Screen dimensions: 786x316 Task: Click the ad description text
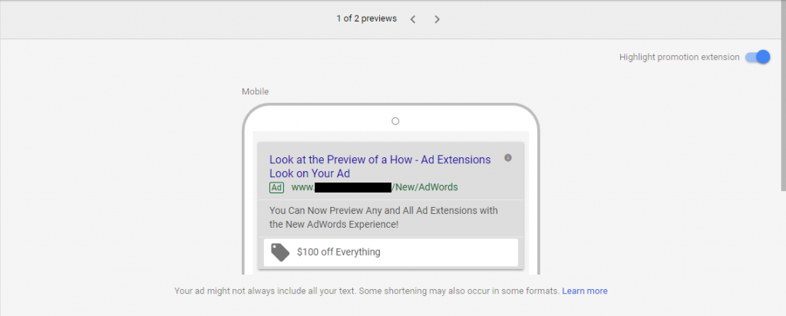[x=384, y=217]
